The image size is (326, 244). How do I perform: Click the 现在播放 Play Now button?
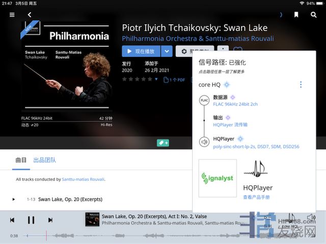point(141,51)
